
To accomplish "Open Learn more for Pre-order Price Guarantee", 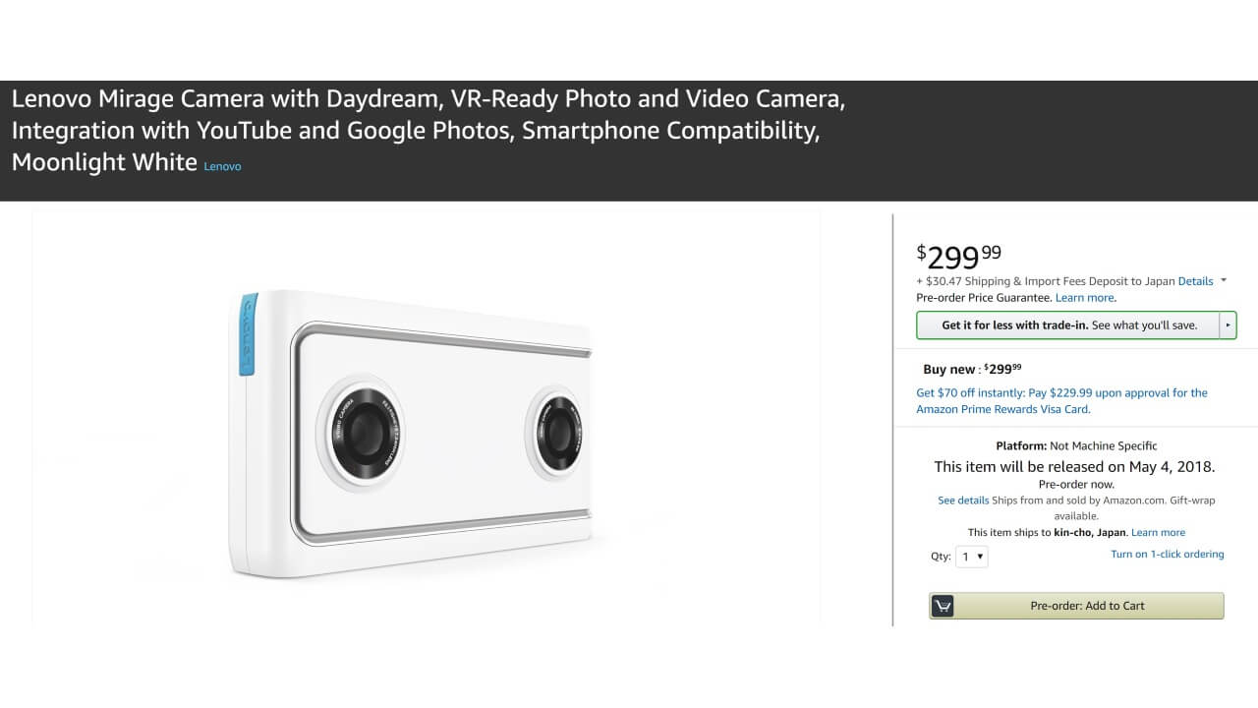I will [1085, 298].
